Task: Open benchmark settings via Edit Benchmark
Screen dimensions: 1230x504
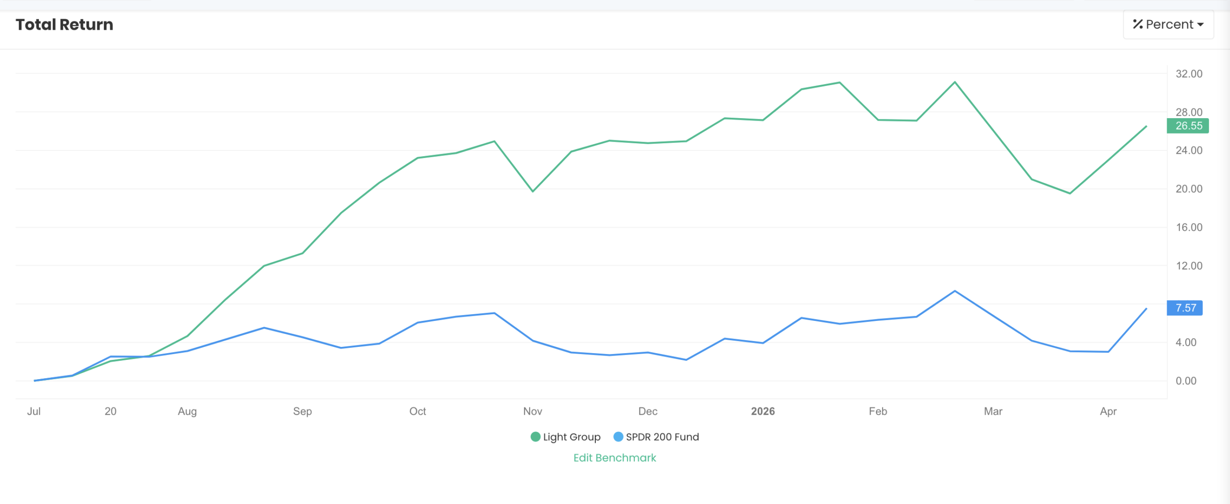Action: tap(615, 457)
